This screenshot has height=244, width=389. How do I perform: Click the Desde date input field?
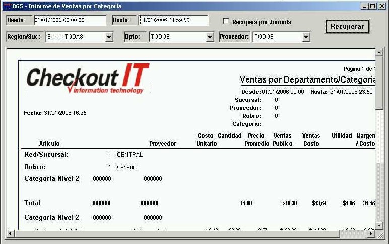pos(70,20)
